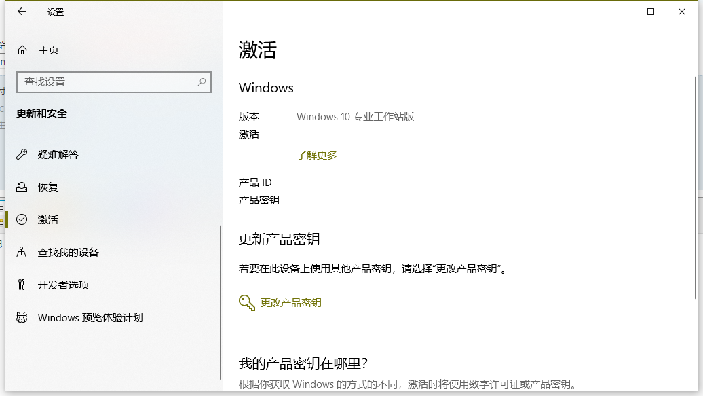Image resolution: width=703 pixels, height=396 pixels.
Task: Click the cat icon for Windows 预览体验计划
Action: (x=22, y=317)
